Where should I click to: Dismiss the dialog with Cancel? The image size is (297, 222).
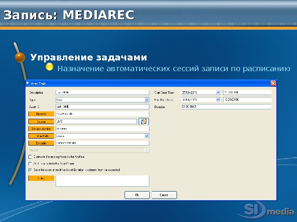(x=164, y=195)
